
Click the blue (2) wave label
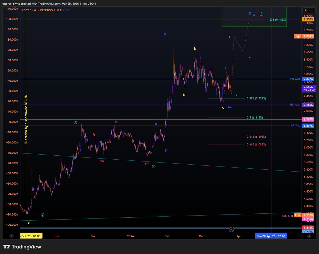point(167,150)
